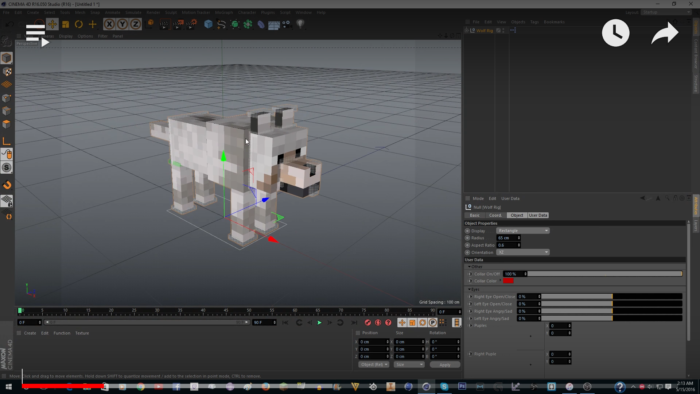This screenshot has width=700, height=394.
Task: Toggle X axis lock
Action: 109,24
